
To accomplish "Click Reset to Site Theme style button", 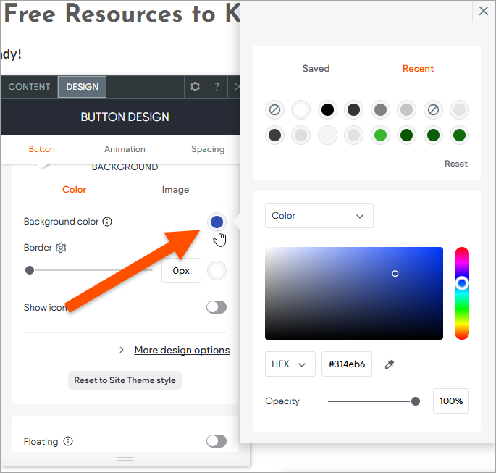I will tap(125, 380).
